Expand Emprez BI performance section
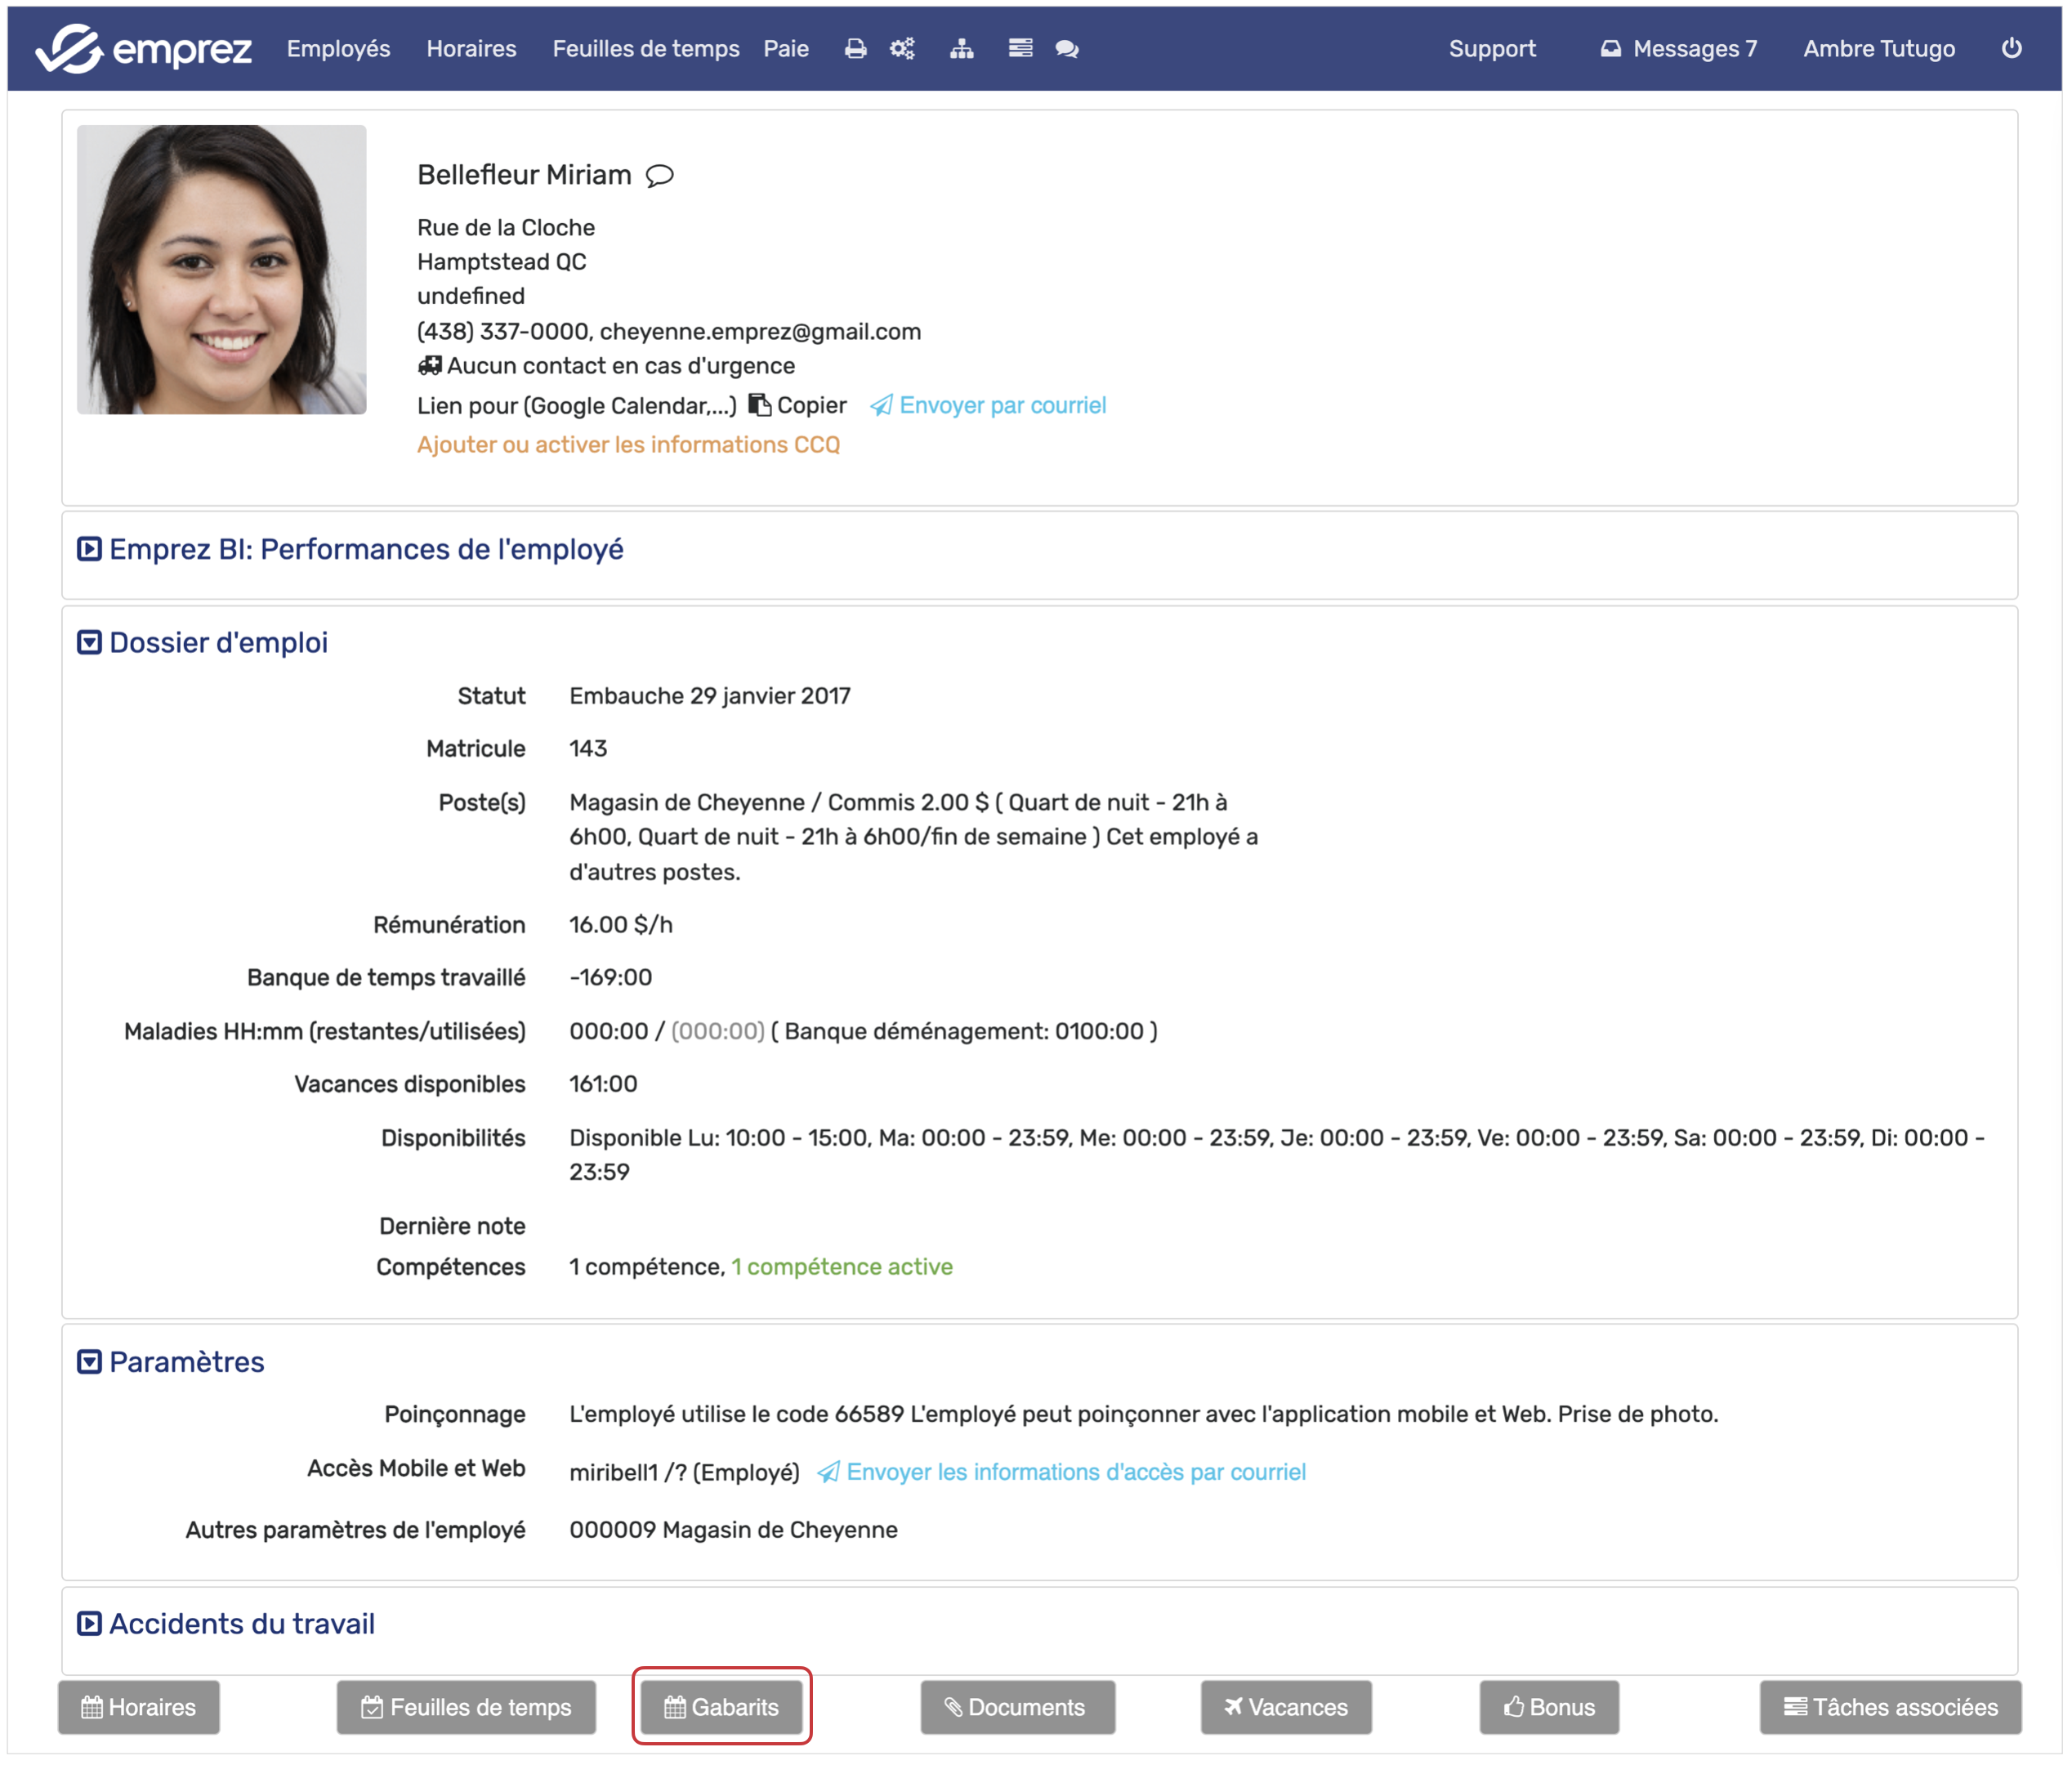Screen dimensions: 2072x1765 click(x=89, y=549)
